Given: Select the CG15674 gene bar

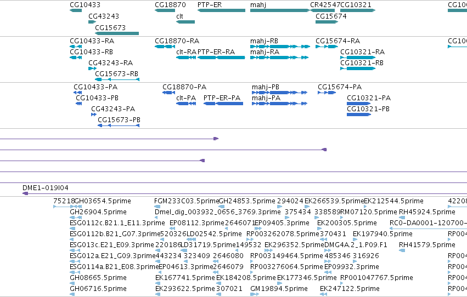Looking at the screenshot, I should point(327,22).
